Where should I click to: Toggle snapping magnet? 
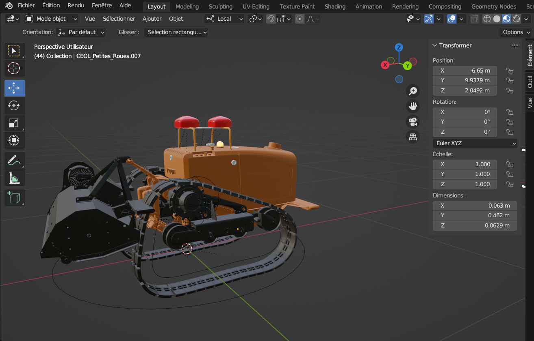(x=271, y=19)
